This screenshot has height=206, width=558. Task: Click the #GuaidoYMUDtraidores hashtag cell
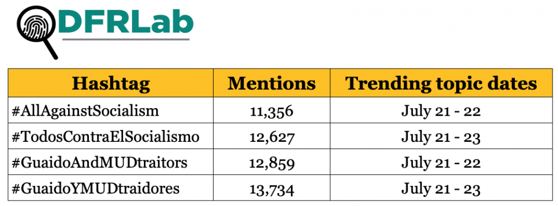pos(111,188)
